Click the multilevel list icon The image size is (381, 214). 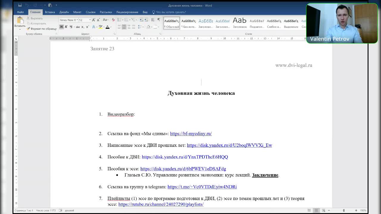134,20
